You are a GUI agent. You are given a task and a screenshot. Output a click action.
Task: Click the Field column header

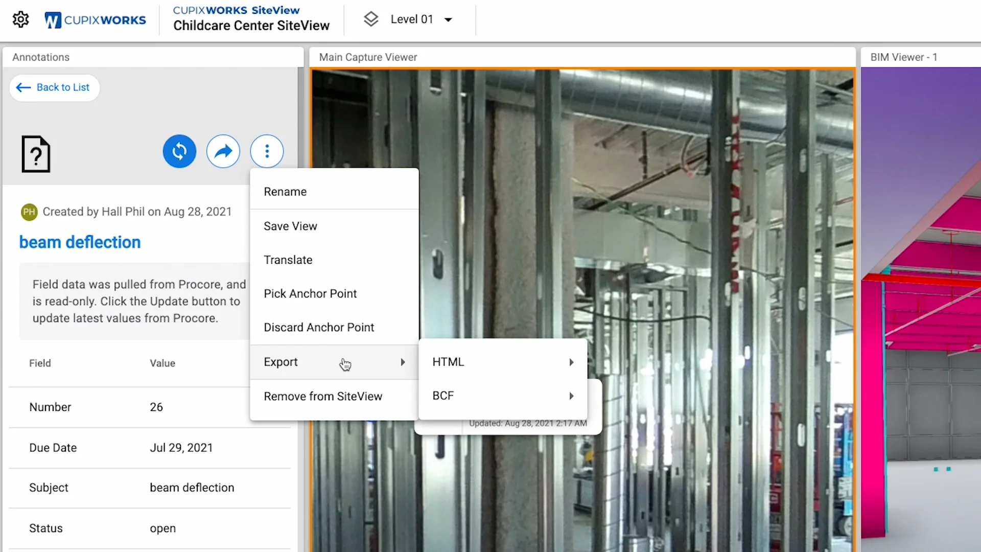(40, 363)
